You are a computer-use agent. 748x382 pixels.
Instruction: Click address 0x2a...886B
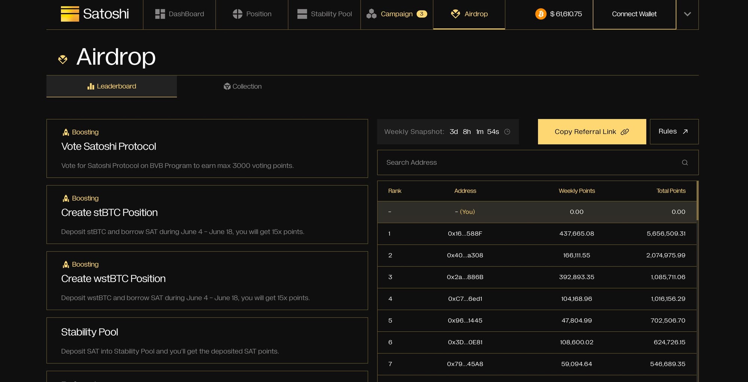point(465,277)
